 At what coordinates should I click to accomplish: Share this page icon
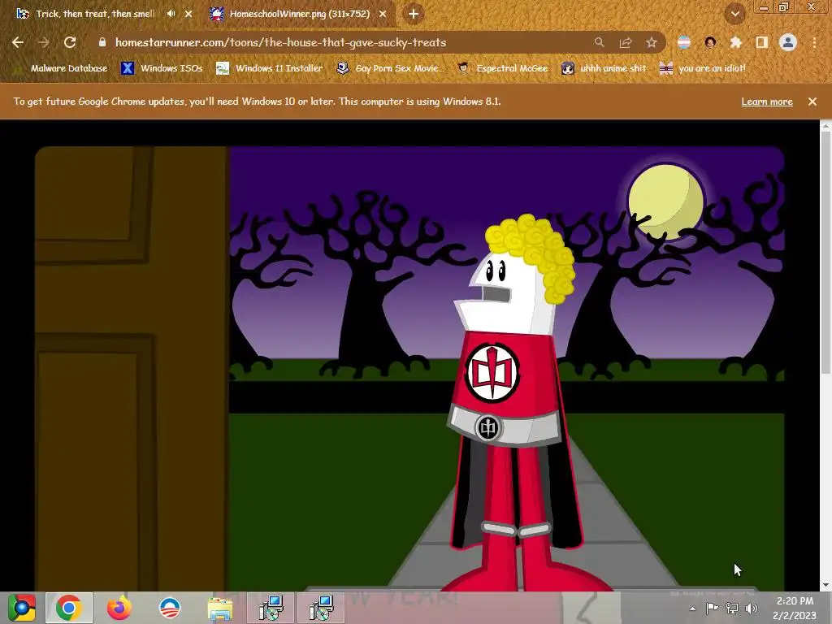[626, 42]
